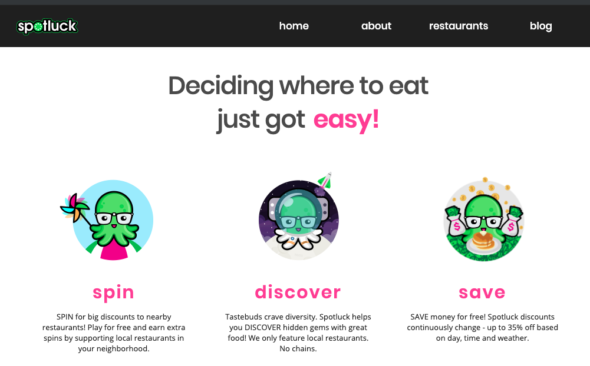Click the left dollar money bag

tap(454, 220)
